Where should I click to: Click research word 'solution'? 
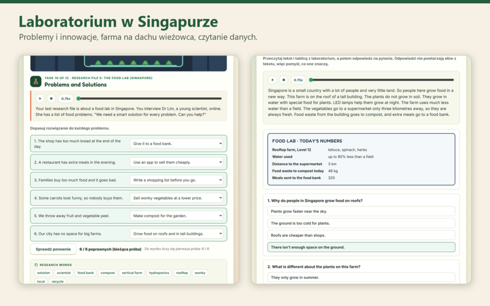(x=44, y=273)
